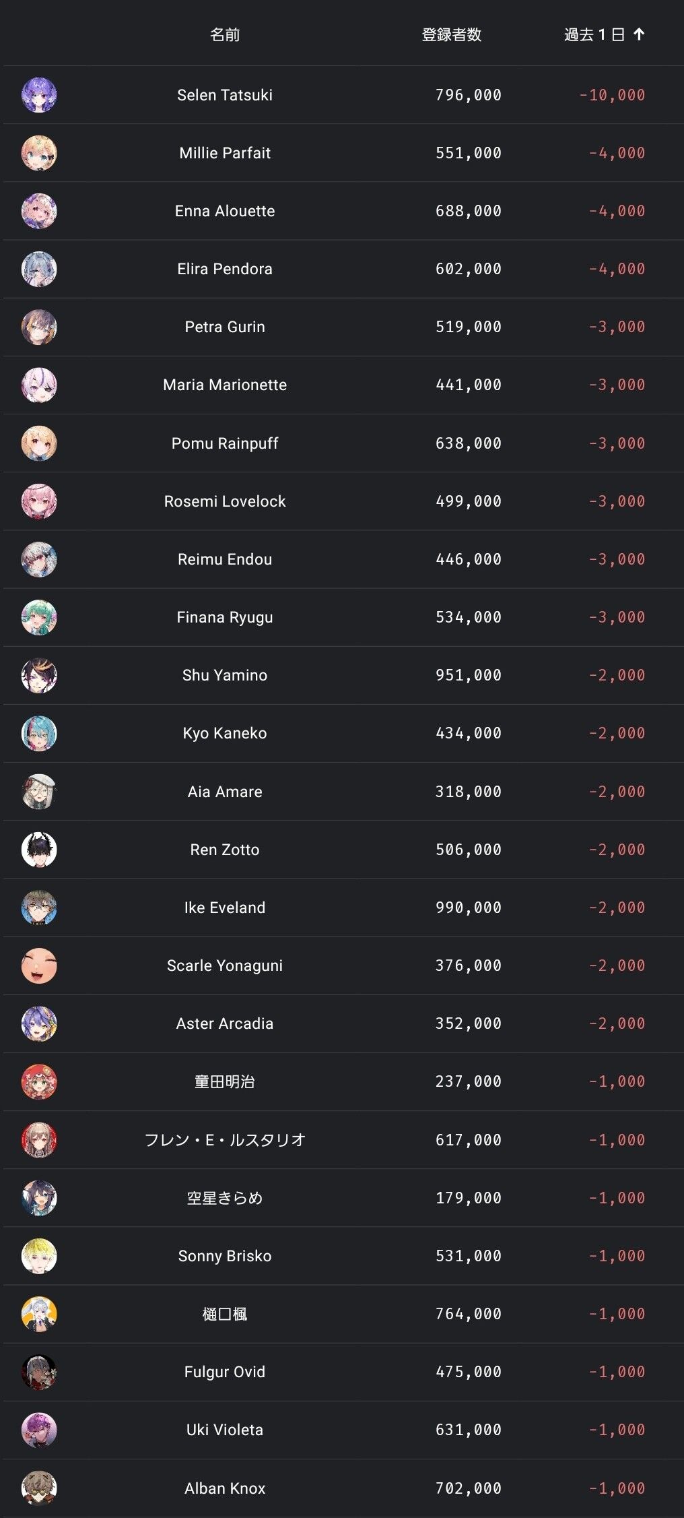Select Alban Knox's avatar icon
684x1518 pixels.
coord(39,1488)
